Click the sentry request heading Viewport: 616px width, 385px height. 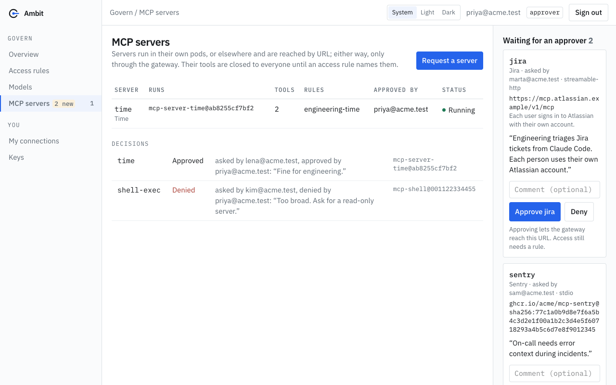click(x=522, y=275)
